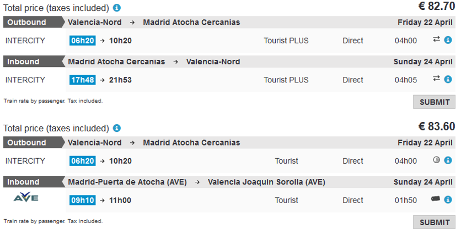The height and width of the screenshot is (234, 461).
Task: Click info icon beside first Total price label
Action: tap(117, 8)
